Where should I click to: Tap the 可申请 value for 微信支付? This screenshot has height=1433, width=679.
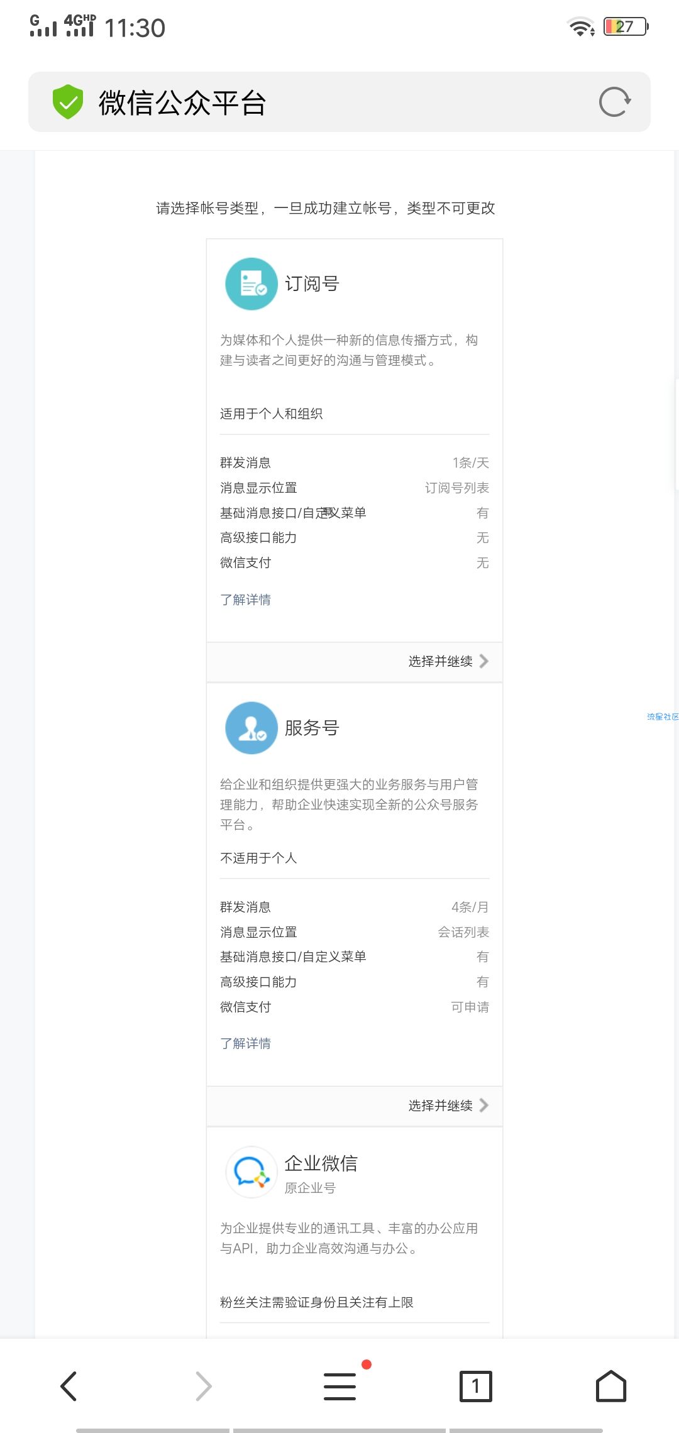[470, 1007]
